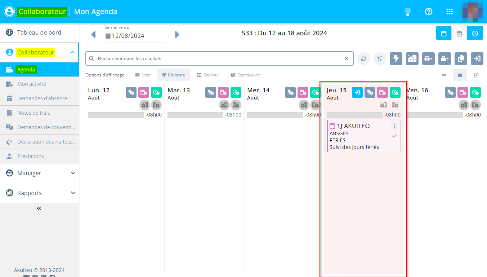The width and height of the screenshot is (487, 277).
Task: Open the apps grid icon
Action: pyautogui.click(x=449, y=12)
